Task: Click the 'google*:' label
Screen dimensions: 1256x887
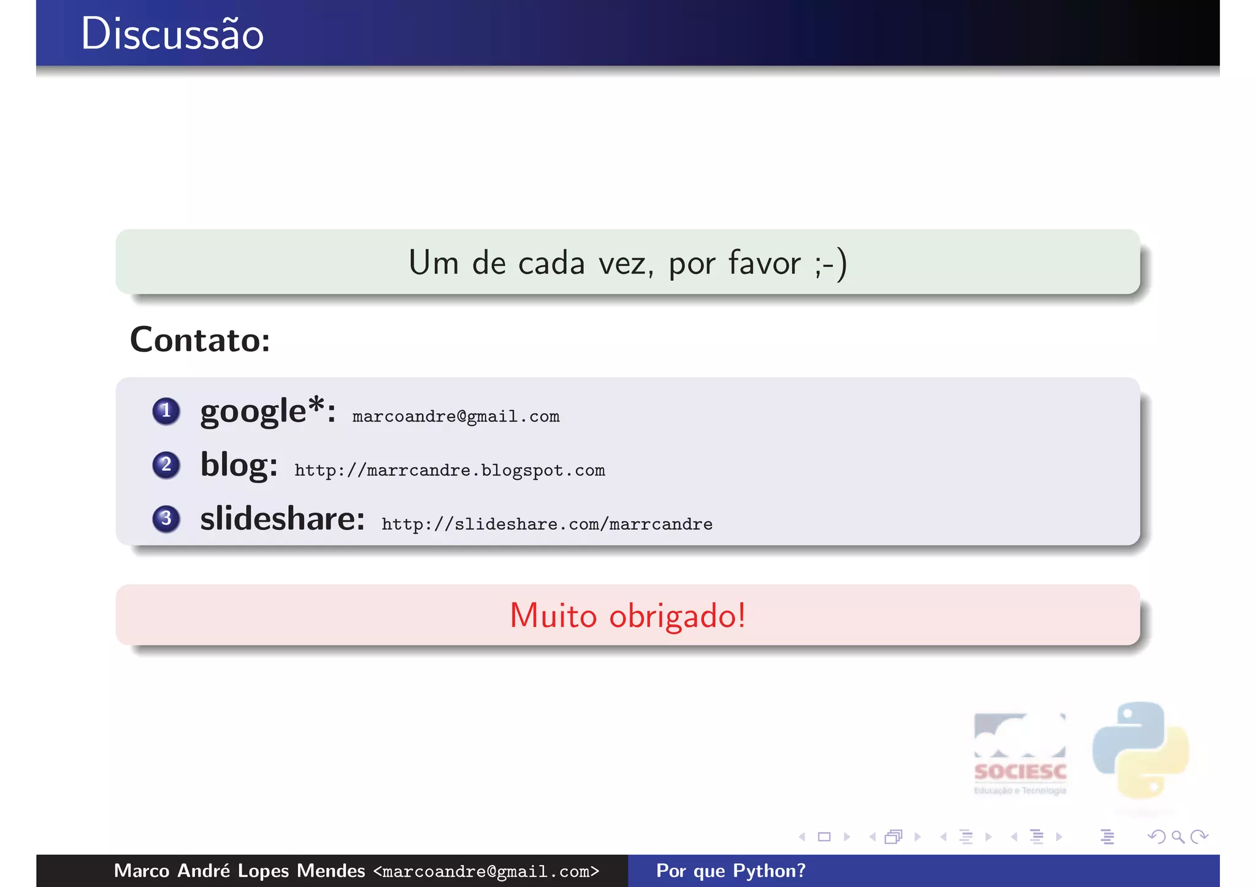Action: click(268, 411)
